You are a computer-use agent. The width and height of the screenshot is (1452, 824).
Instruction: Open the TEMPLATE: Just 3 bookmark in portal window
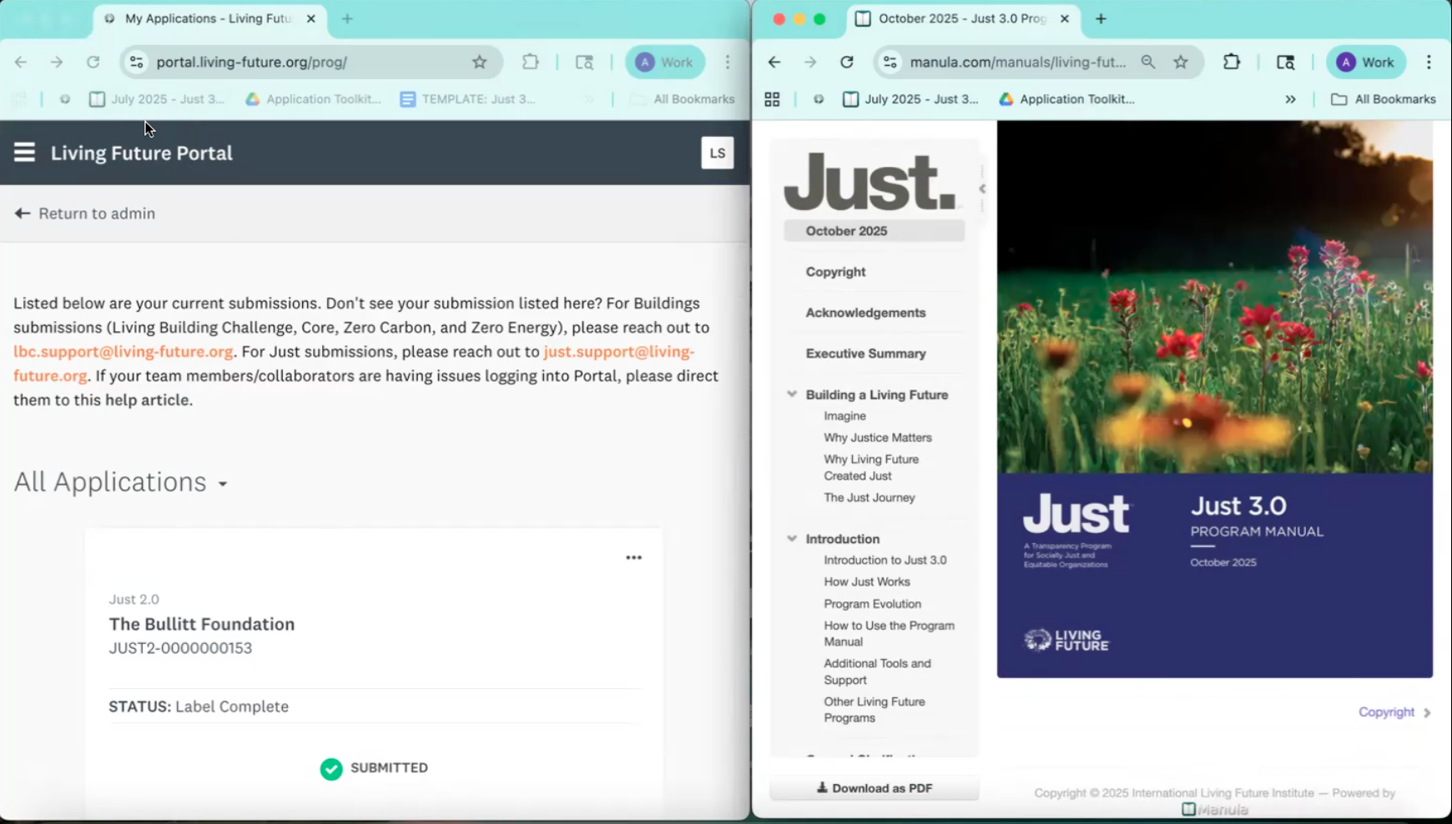point(468,99)
